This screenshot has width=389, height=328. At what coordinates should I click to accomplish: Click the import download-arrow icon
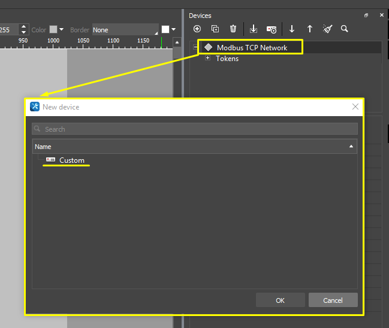click(x=254, y=29)
